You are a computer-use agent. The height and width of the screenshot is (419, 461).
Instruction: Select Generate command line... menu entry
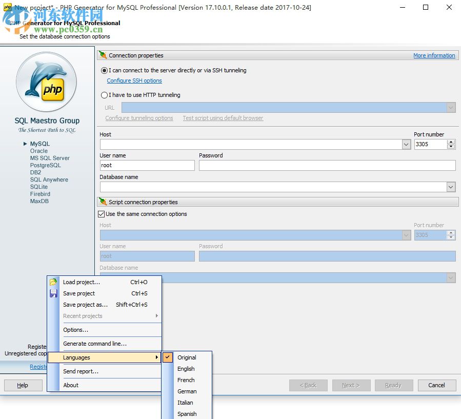94,344
